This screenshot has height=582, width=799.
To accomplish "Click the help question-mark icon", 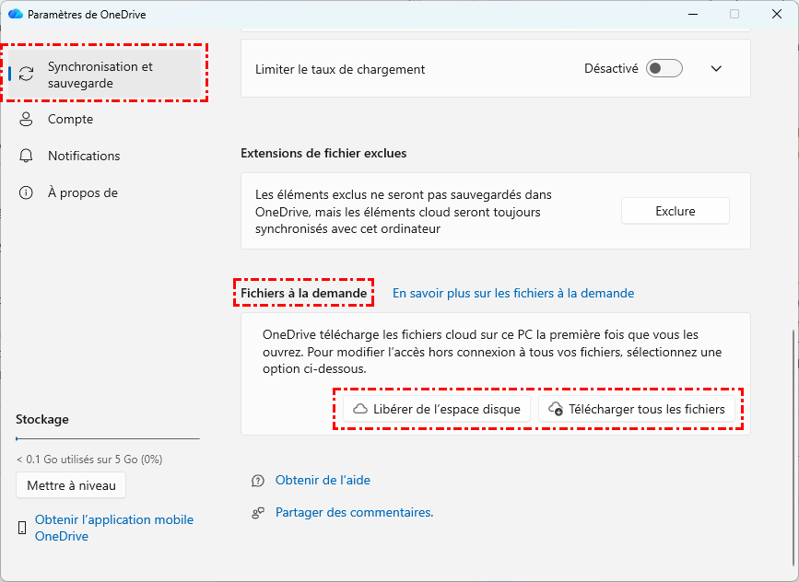I will pyautogui.click(x=258, y=481).
